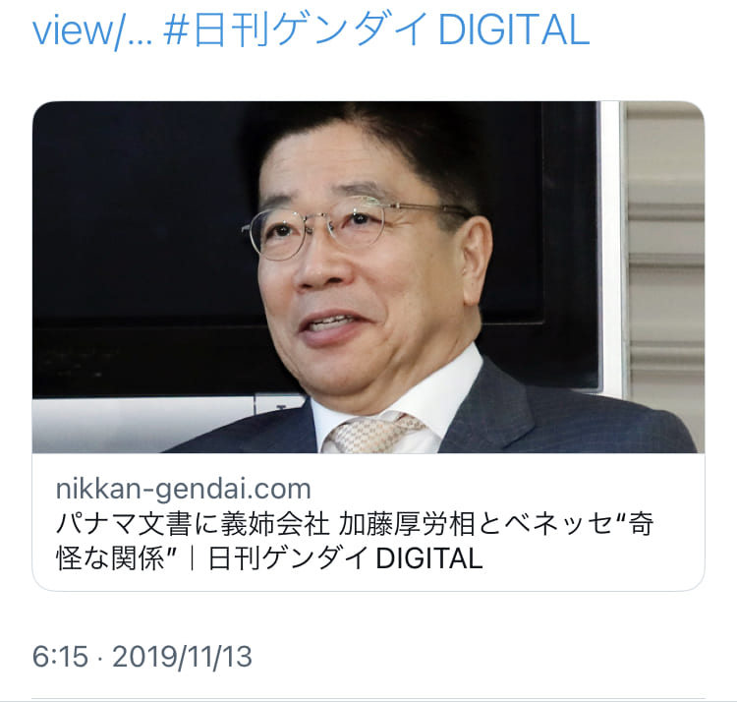Click the beige tie in the photo
The height and width of the screenshot is (702, 737).
point(373,434)
